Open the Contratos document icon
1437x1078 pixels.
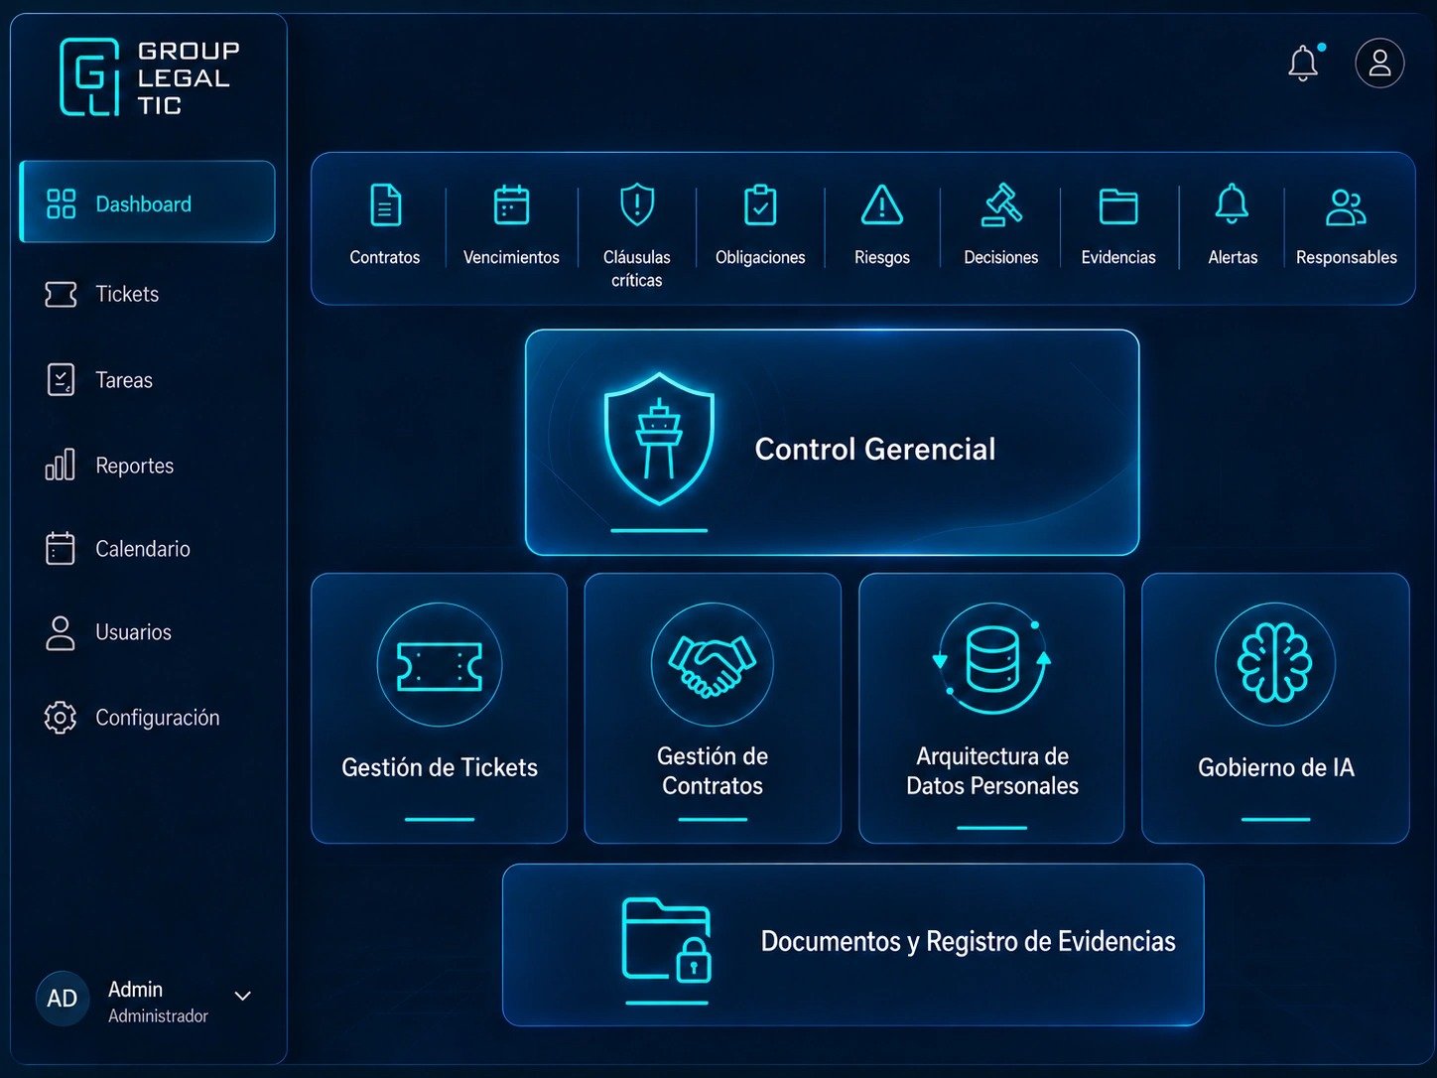point(385,205)
